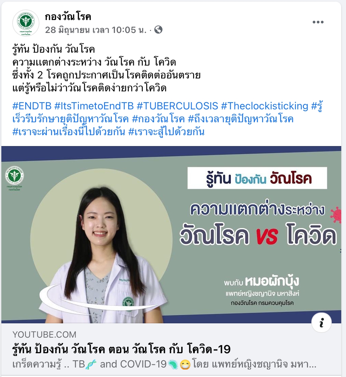
Task: Click the #TUBERCULOSIS hashtag
Action: 177,106
